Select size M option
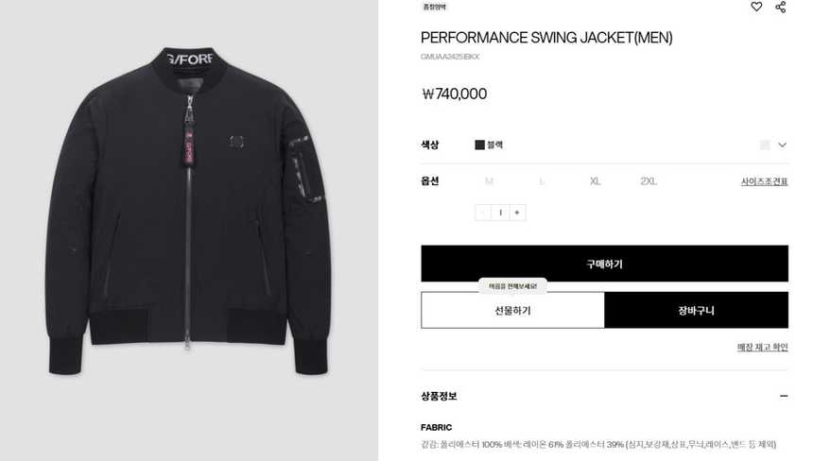The width and height of the screenshot is (813, 461). tap(489, 181)
